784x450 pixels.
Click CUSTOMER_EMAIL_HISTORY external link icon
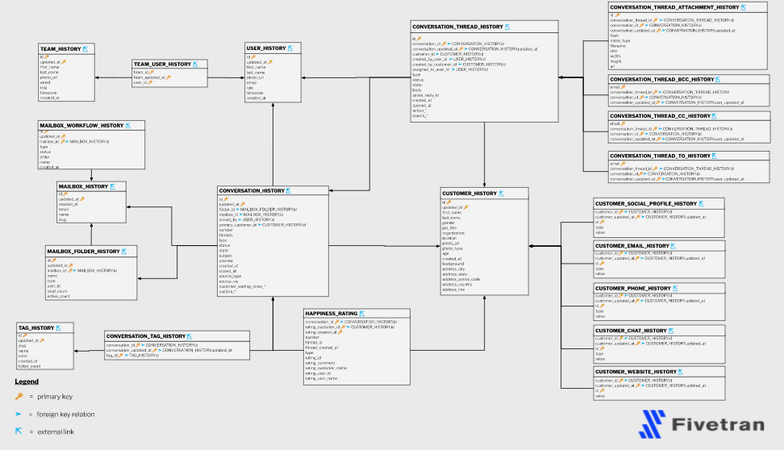click(675, 246)
